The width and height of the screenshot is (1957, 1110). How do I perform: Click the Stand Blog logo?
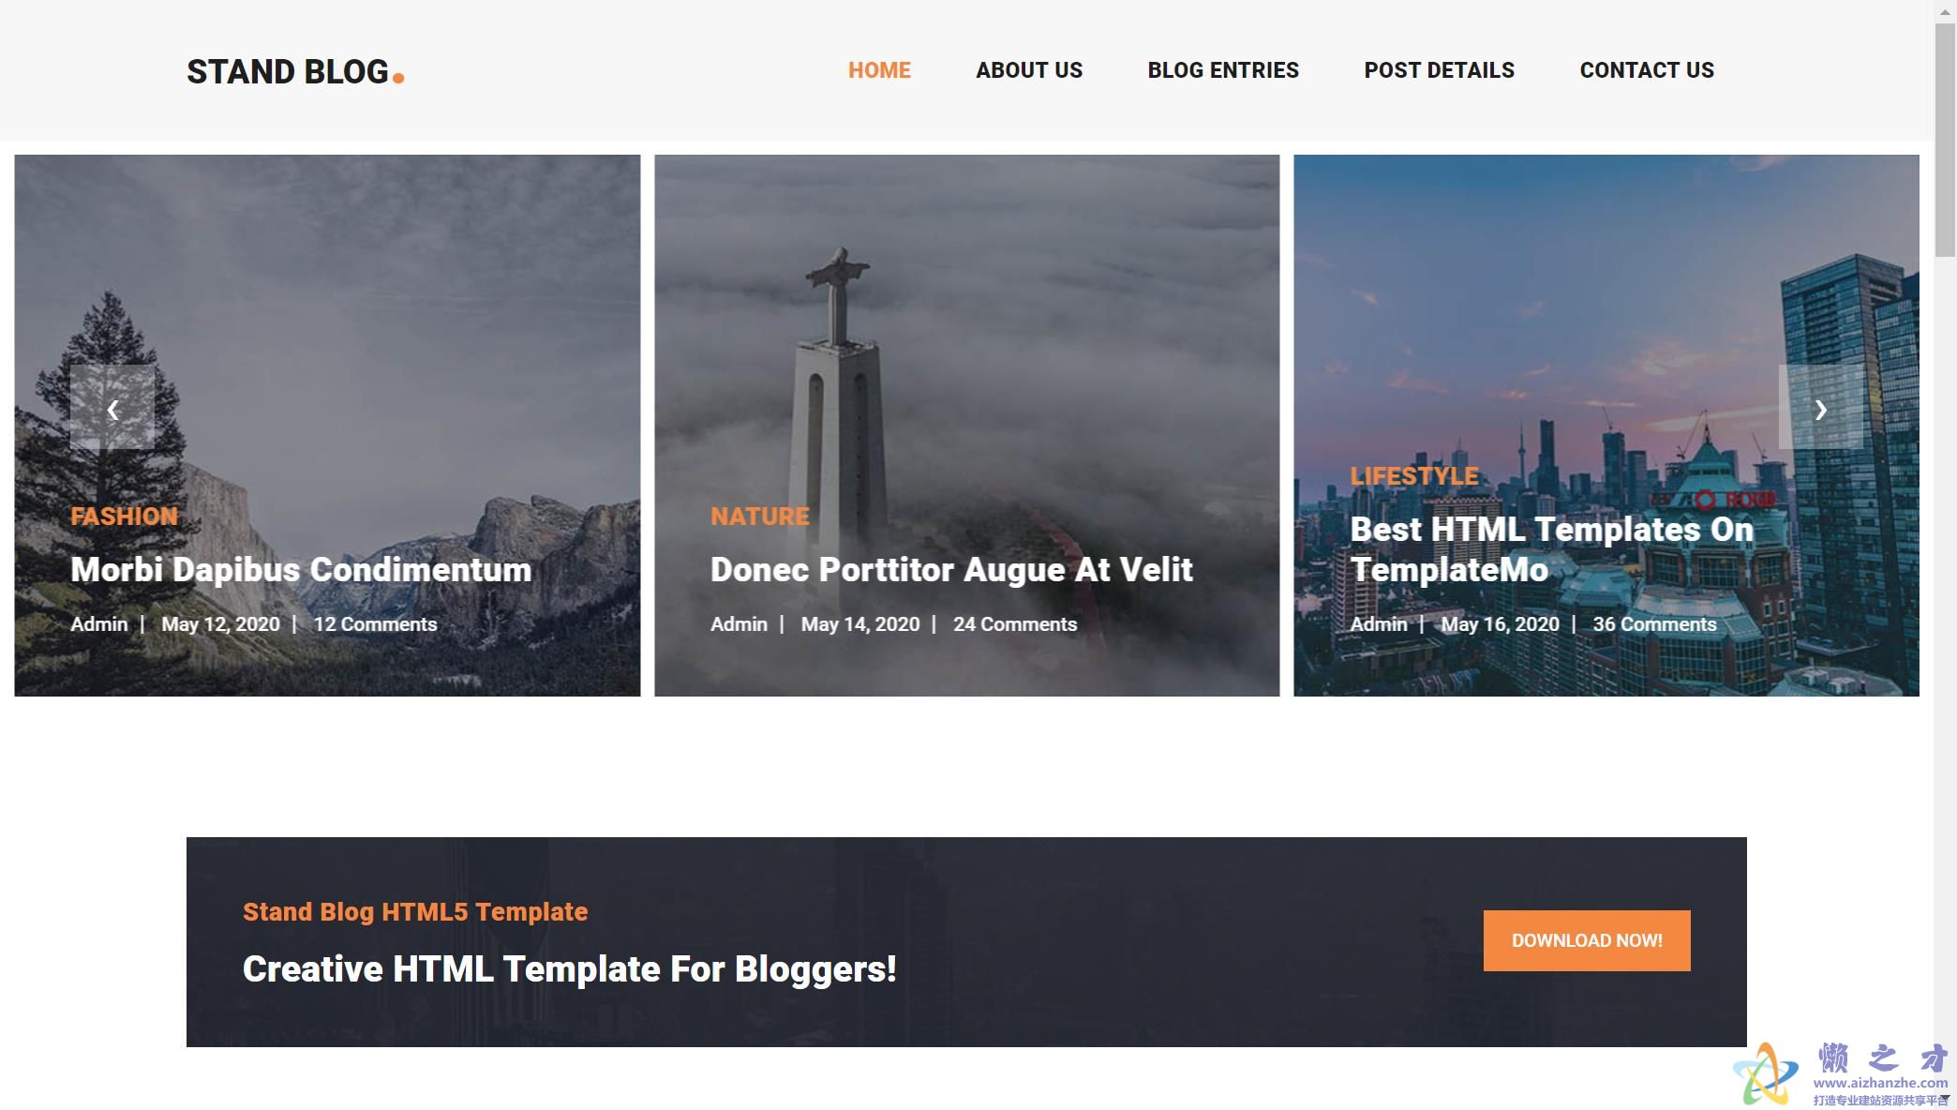[295, 71]
